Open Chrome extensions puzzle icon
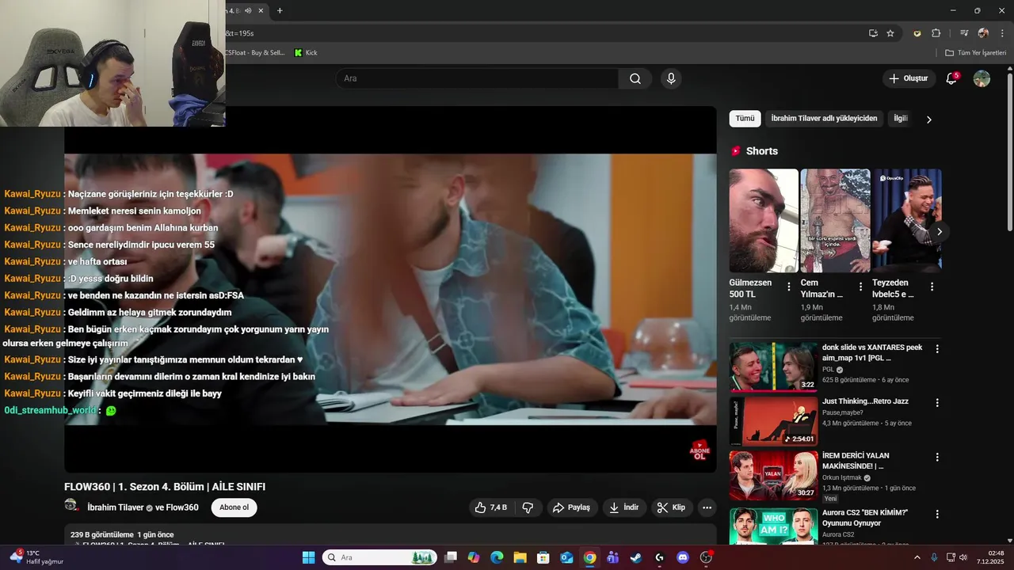This screenshot has height=570, width=1014. 936,33
